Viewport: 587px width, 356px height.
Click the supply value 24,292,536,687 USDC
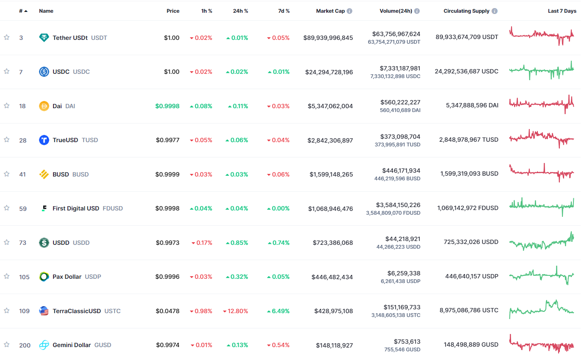[467, 72]
